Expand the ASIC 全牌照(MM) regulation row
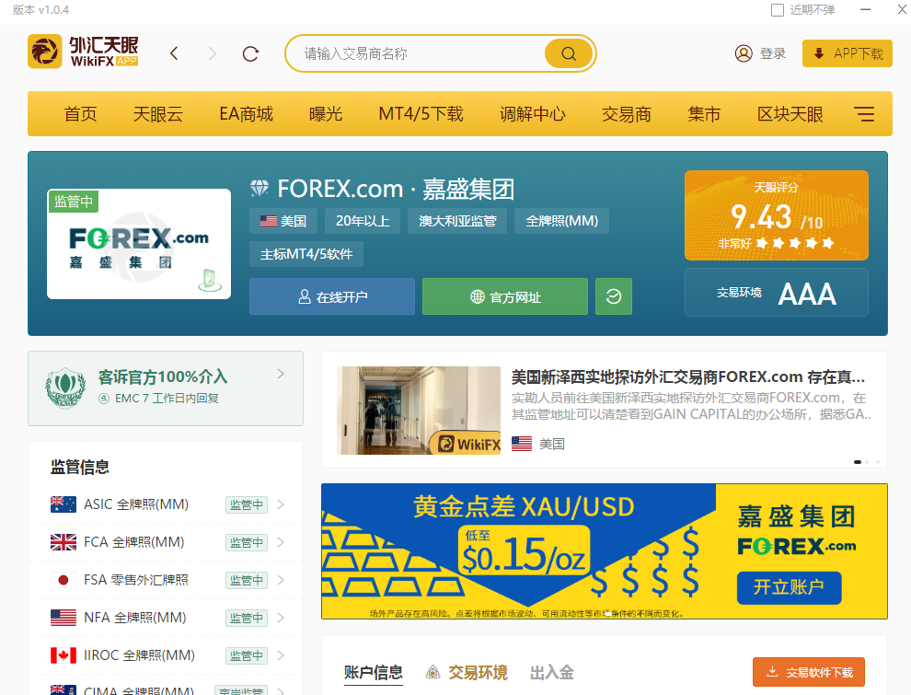Screen dimensions: 911x695 (x=281, y=504)
